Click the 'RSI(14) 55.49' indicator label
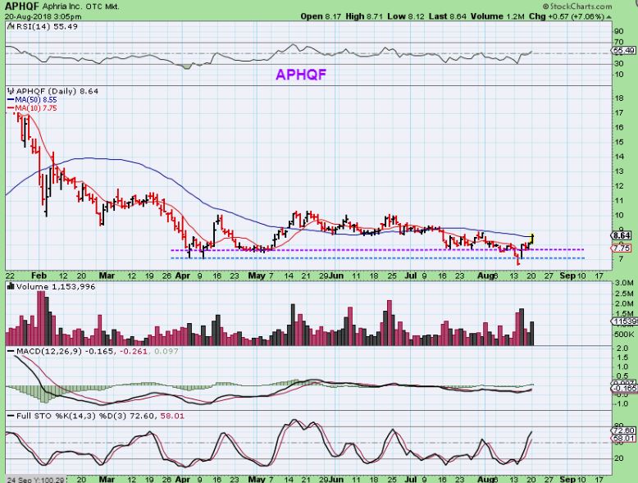 (47, 26)
